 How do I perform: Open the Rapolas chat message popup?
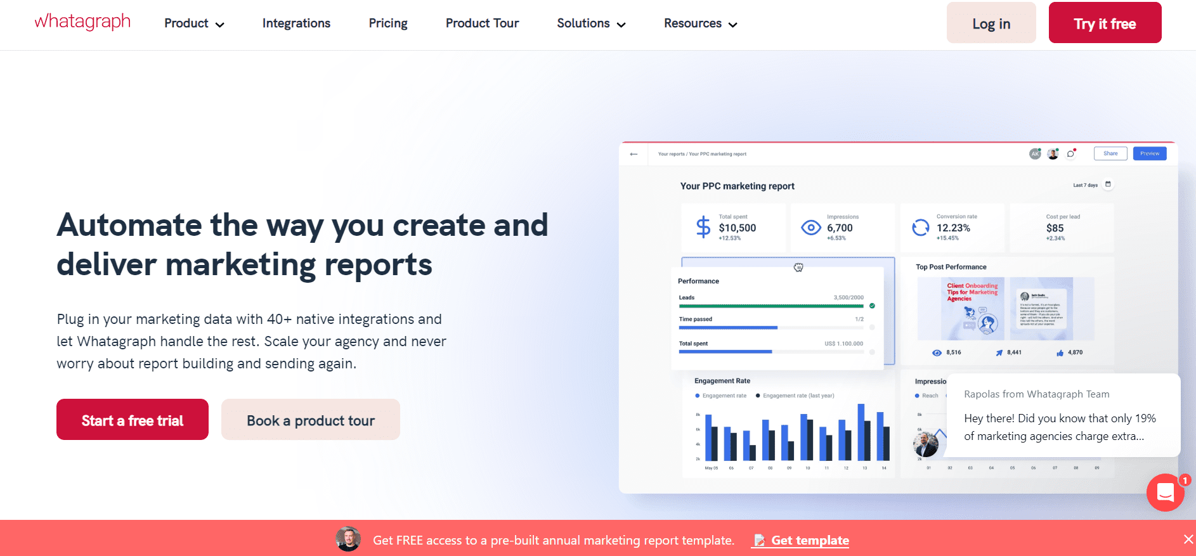click(1063, 415)
